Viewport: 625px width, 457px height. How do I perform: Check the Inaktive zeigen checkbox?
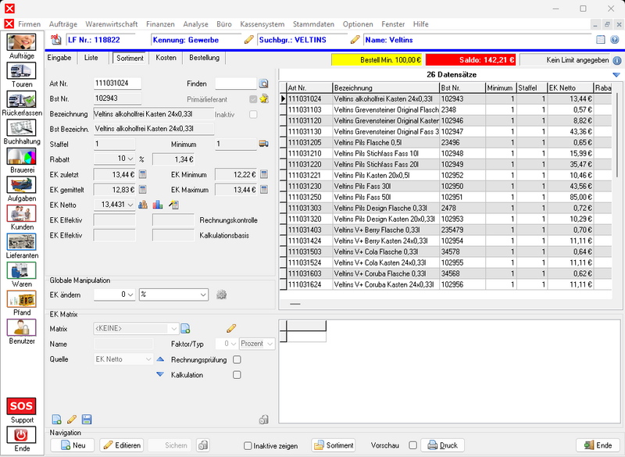pos(248,446)
